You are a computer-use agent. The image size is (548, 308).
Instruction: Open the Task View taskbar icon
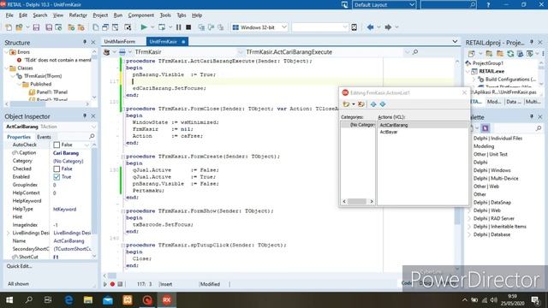click(48, 300)
